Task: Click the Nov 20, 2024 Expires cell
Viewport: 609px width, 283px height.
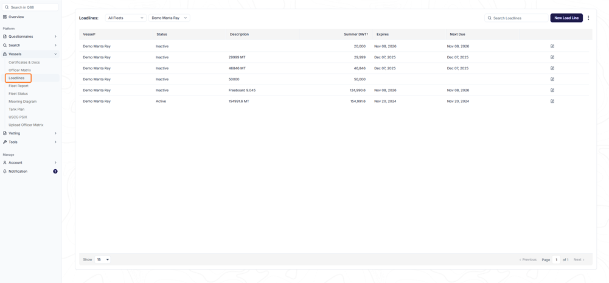Action: (385, 101)
